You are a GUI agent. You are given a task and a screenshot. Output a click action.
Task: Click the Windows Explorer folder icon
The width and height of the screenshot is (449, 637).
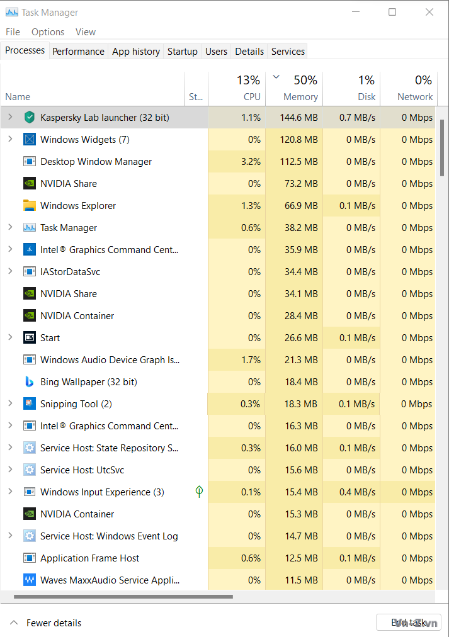coord(29,205)
